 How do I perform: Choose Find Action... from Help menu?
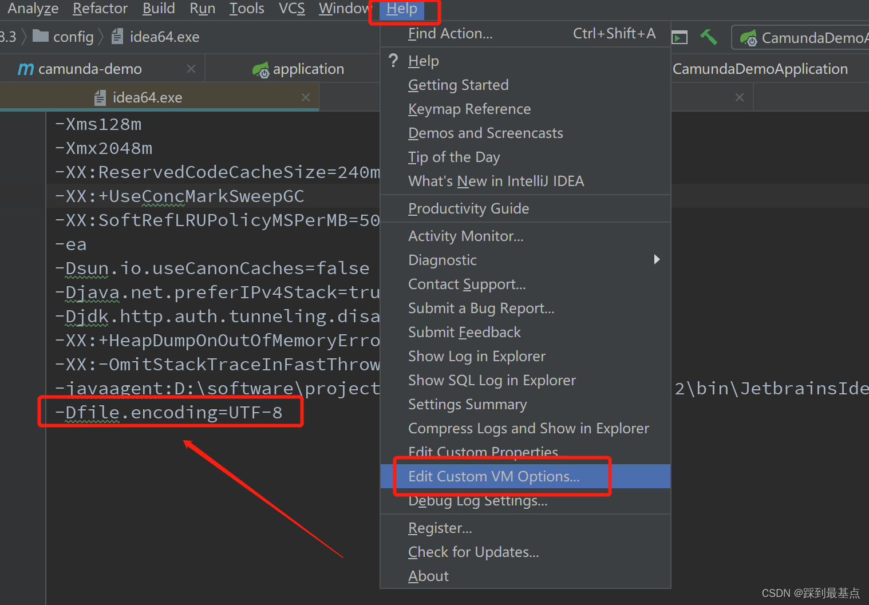(526, 34)
